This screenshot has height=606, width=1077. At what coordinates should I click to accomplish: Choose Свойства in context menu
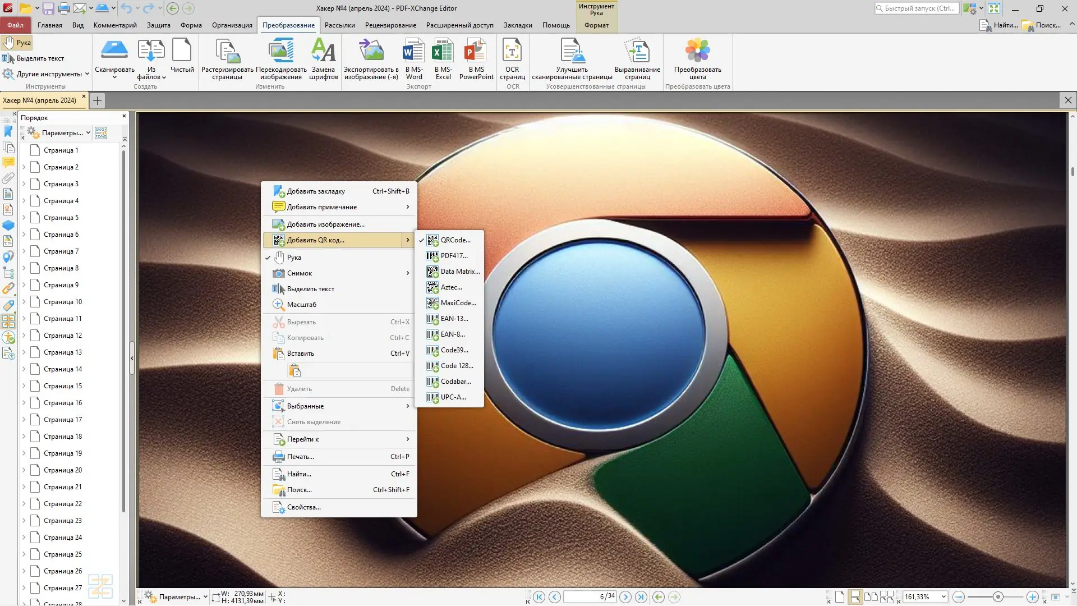pyautogui.click(x=303, y=507)
